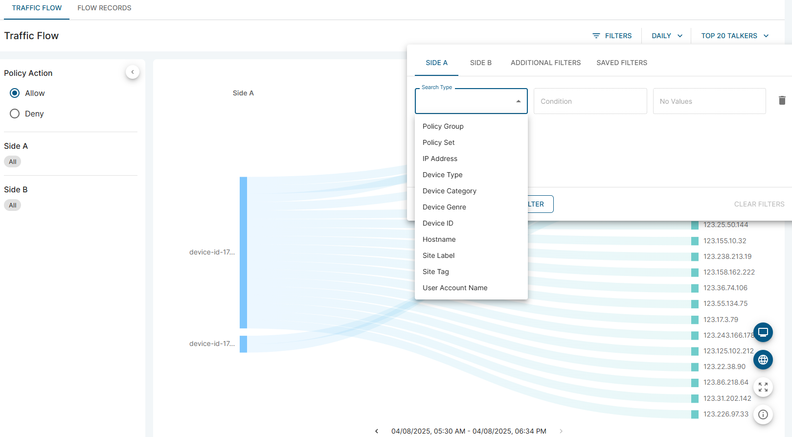Go to previous time range arrow
Viewport: 792px width, 437px height.
pos(377,431)
